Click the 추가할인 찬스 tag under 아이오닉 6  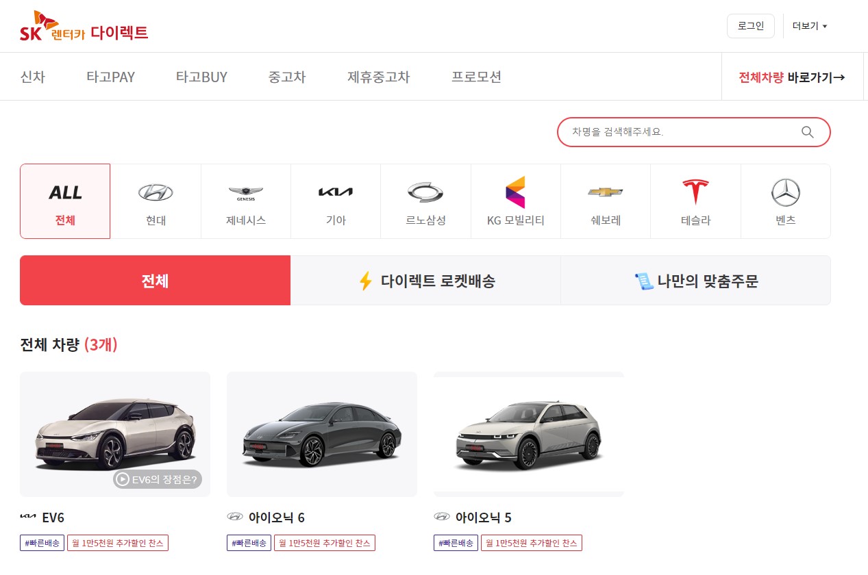[x=325, y=543]
